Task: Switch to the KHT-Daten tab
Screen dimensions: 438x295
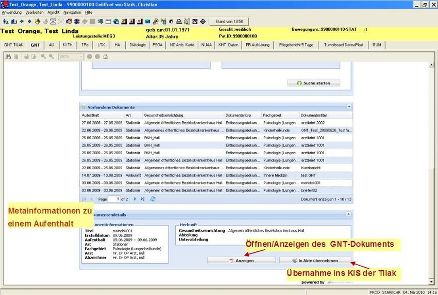Action: [x=228, y=45]
